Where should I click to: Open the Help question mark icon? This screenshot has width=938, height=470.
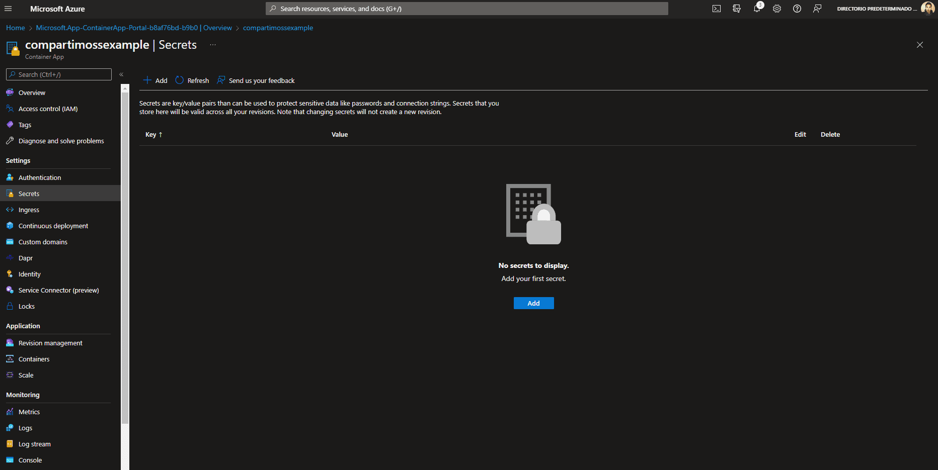tap(797, 9)
